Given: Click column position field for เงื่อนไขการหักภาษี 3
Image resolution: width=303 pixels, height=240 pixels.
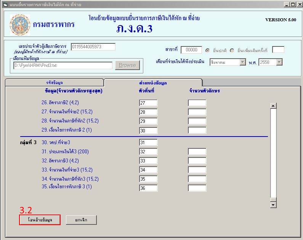Looking at the screenshot, I should click(x=148, y=188).
